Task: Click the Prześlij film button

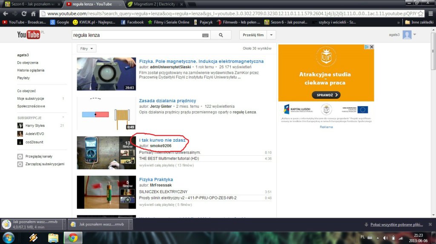Action: click(x=253, y=35)
